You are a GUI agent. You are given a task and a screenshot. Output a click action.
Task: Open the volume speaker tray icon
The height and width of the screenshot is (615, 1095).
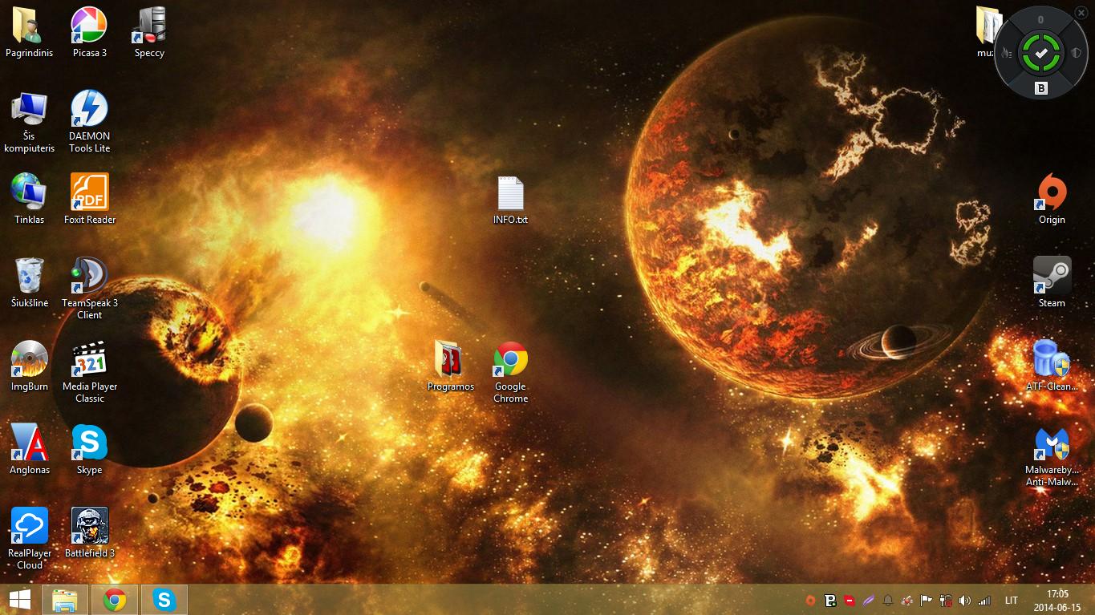pos(964,601)
